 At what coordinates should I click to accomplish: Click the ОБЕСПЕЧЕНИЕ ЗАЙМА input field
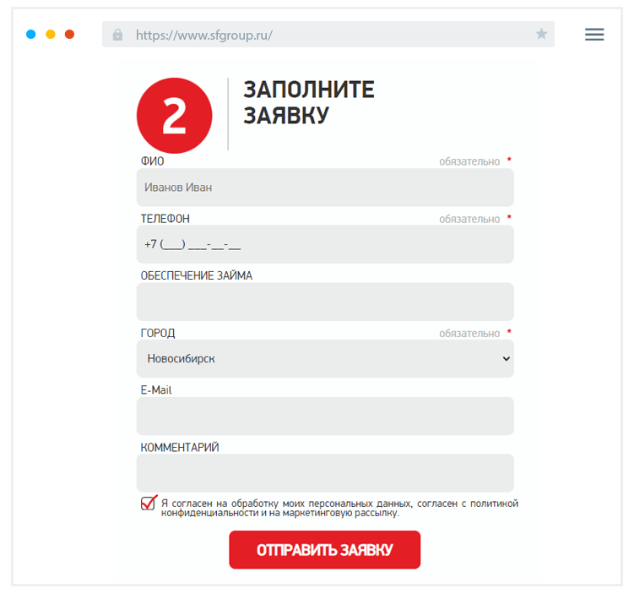pos(325,302)
